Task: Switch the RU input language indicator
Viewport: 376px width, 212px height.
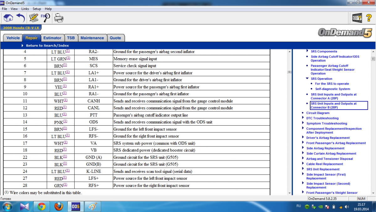Action: pyautogui.click(x=298, y=206)
